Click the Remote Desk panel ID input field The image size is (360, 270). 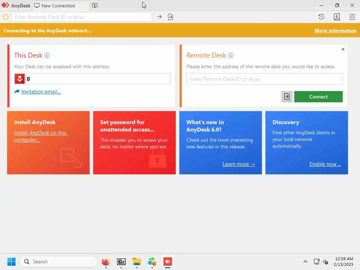point(264,79)
